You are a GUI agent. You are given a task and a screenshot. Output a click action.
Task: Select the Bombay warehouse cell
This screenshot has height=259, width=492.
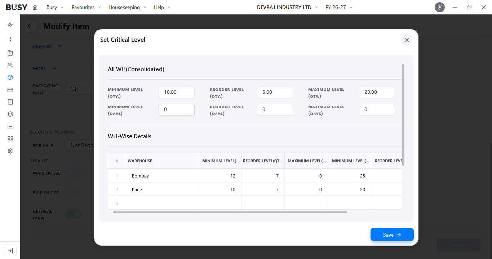click(x=162, y=176)
